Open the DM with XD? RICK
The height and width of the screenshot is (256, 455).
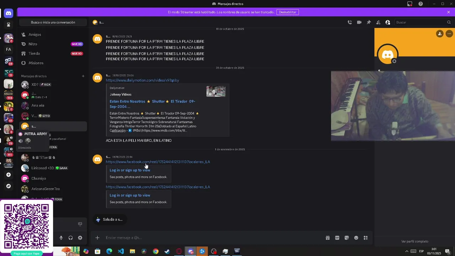pyautogui.click(x=53, y=85)
